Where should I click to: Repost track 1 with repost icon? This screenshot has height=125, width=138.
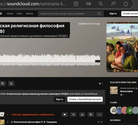tap(73, 114)
